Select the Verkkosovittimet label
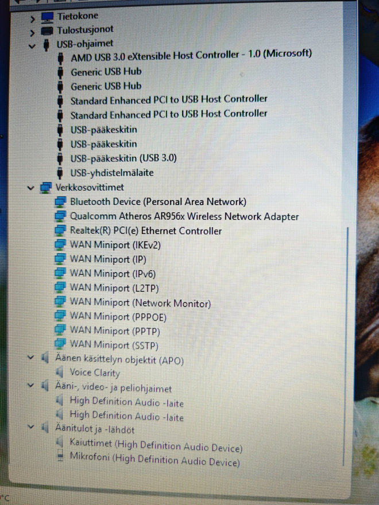 [x=90, y=187]
